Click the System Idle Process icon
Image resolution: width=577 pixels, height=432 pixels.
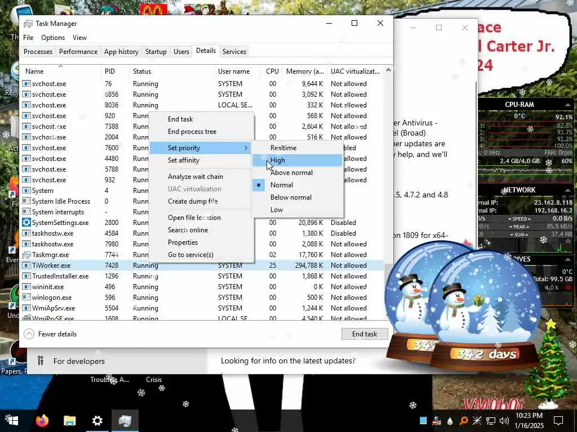pos(26,201)
